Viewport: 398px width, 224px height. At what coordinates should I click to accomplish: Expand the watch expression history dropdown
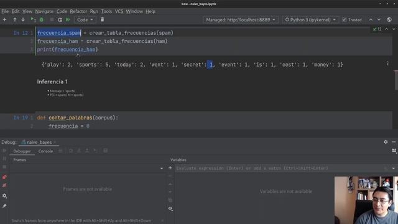pos(393,169)
